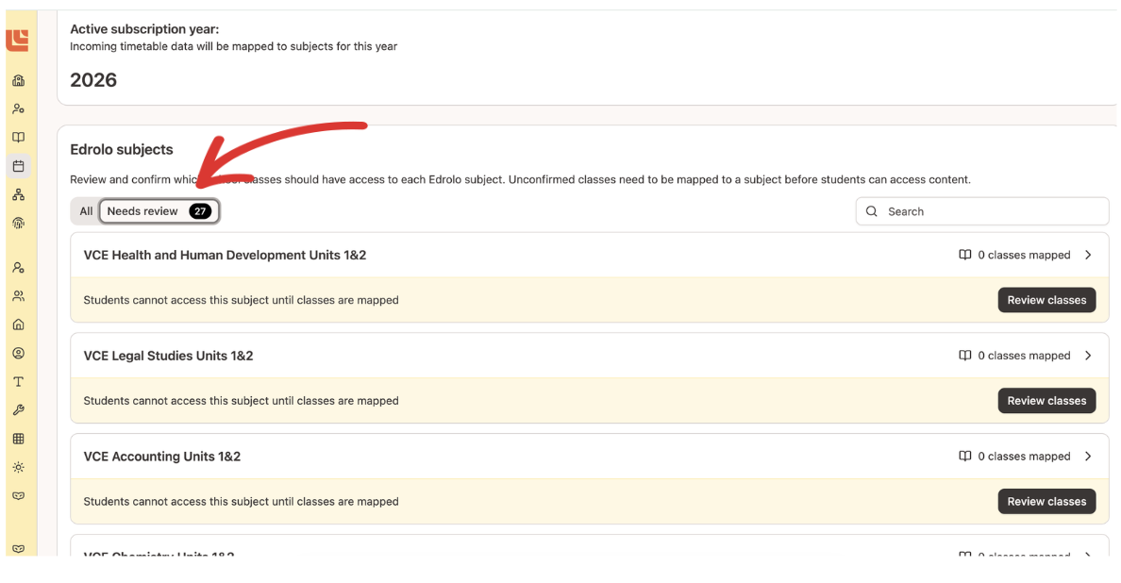Select the Needs review filter showing 27
Viewport: 1121px width, 583px height.
pos(159,210)
